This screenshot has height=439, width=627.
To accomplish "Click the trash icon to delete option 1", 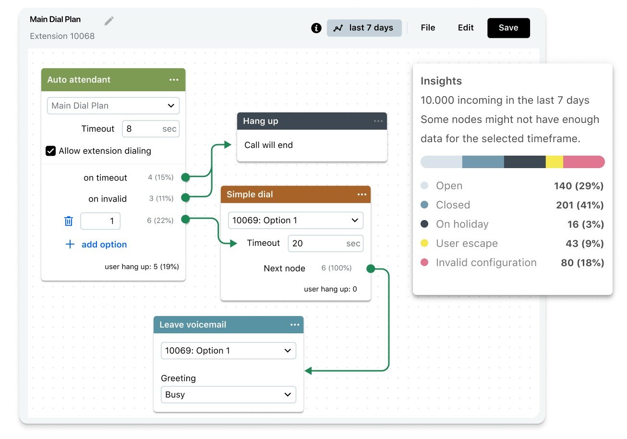I will pyautogui.click(x=69, y=221).
